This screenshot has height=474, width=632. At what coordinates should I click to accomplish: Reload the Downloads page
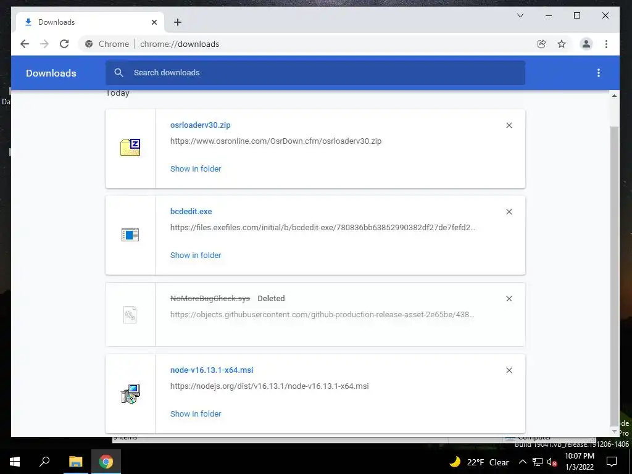[x=64, y=44]
